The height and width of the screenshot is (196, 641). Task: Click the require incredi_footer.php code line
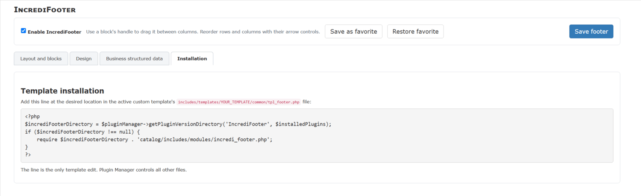(x=154, y=140)
